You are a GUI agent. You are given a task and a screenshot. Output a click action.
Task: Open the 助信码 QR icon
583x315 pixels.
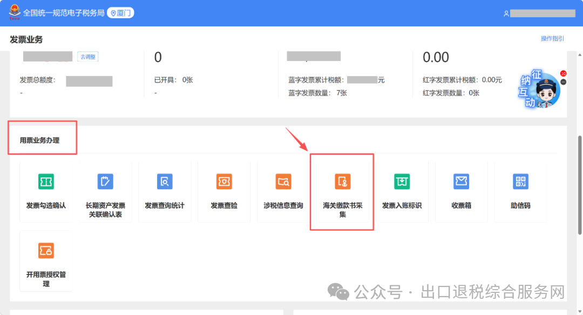(520, 182)
